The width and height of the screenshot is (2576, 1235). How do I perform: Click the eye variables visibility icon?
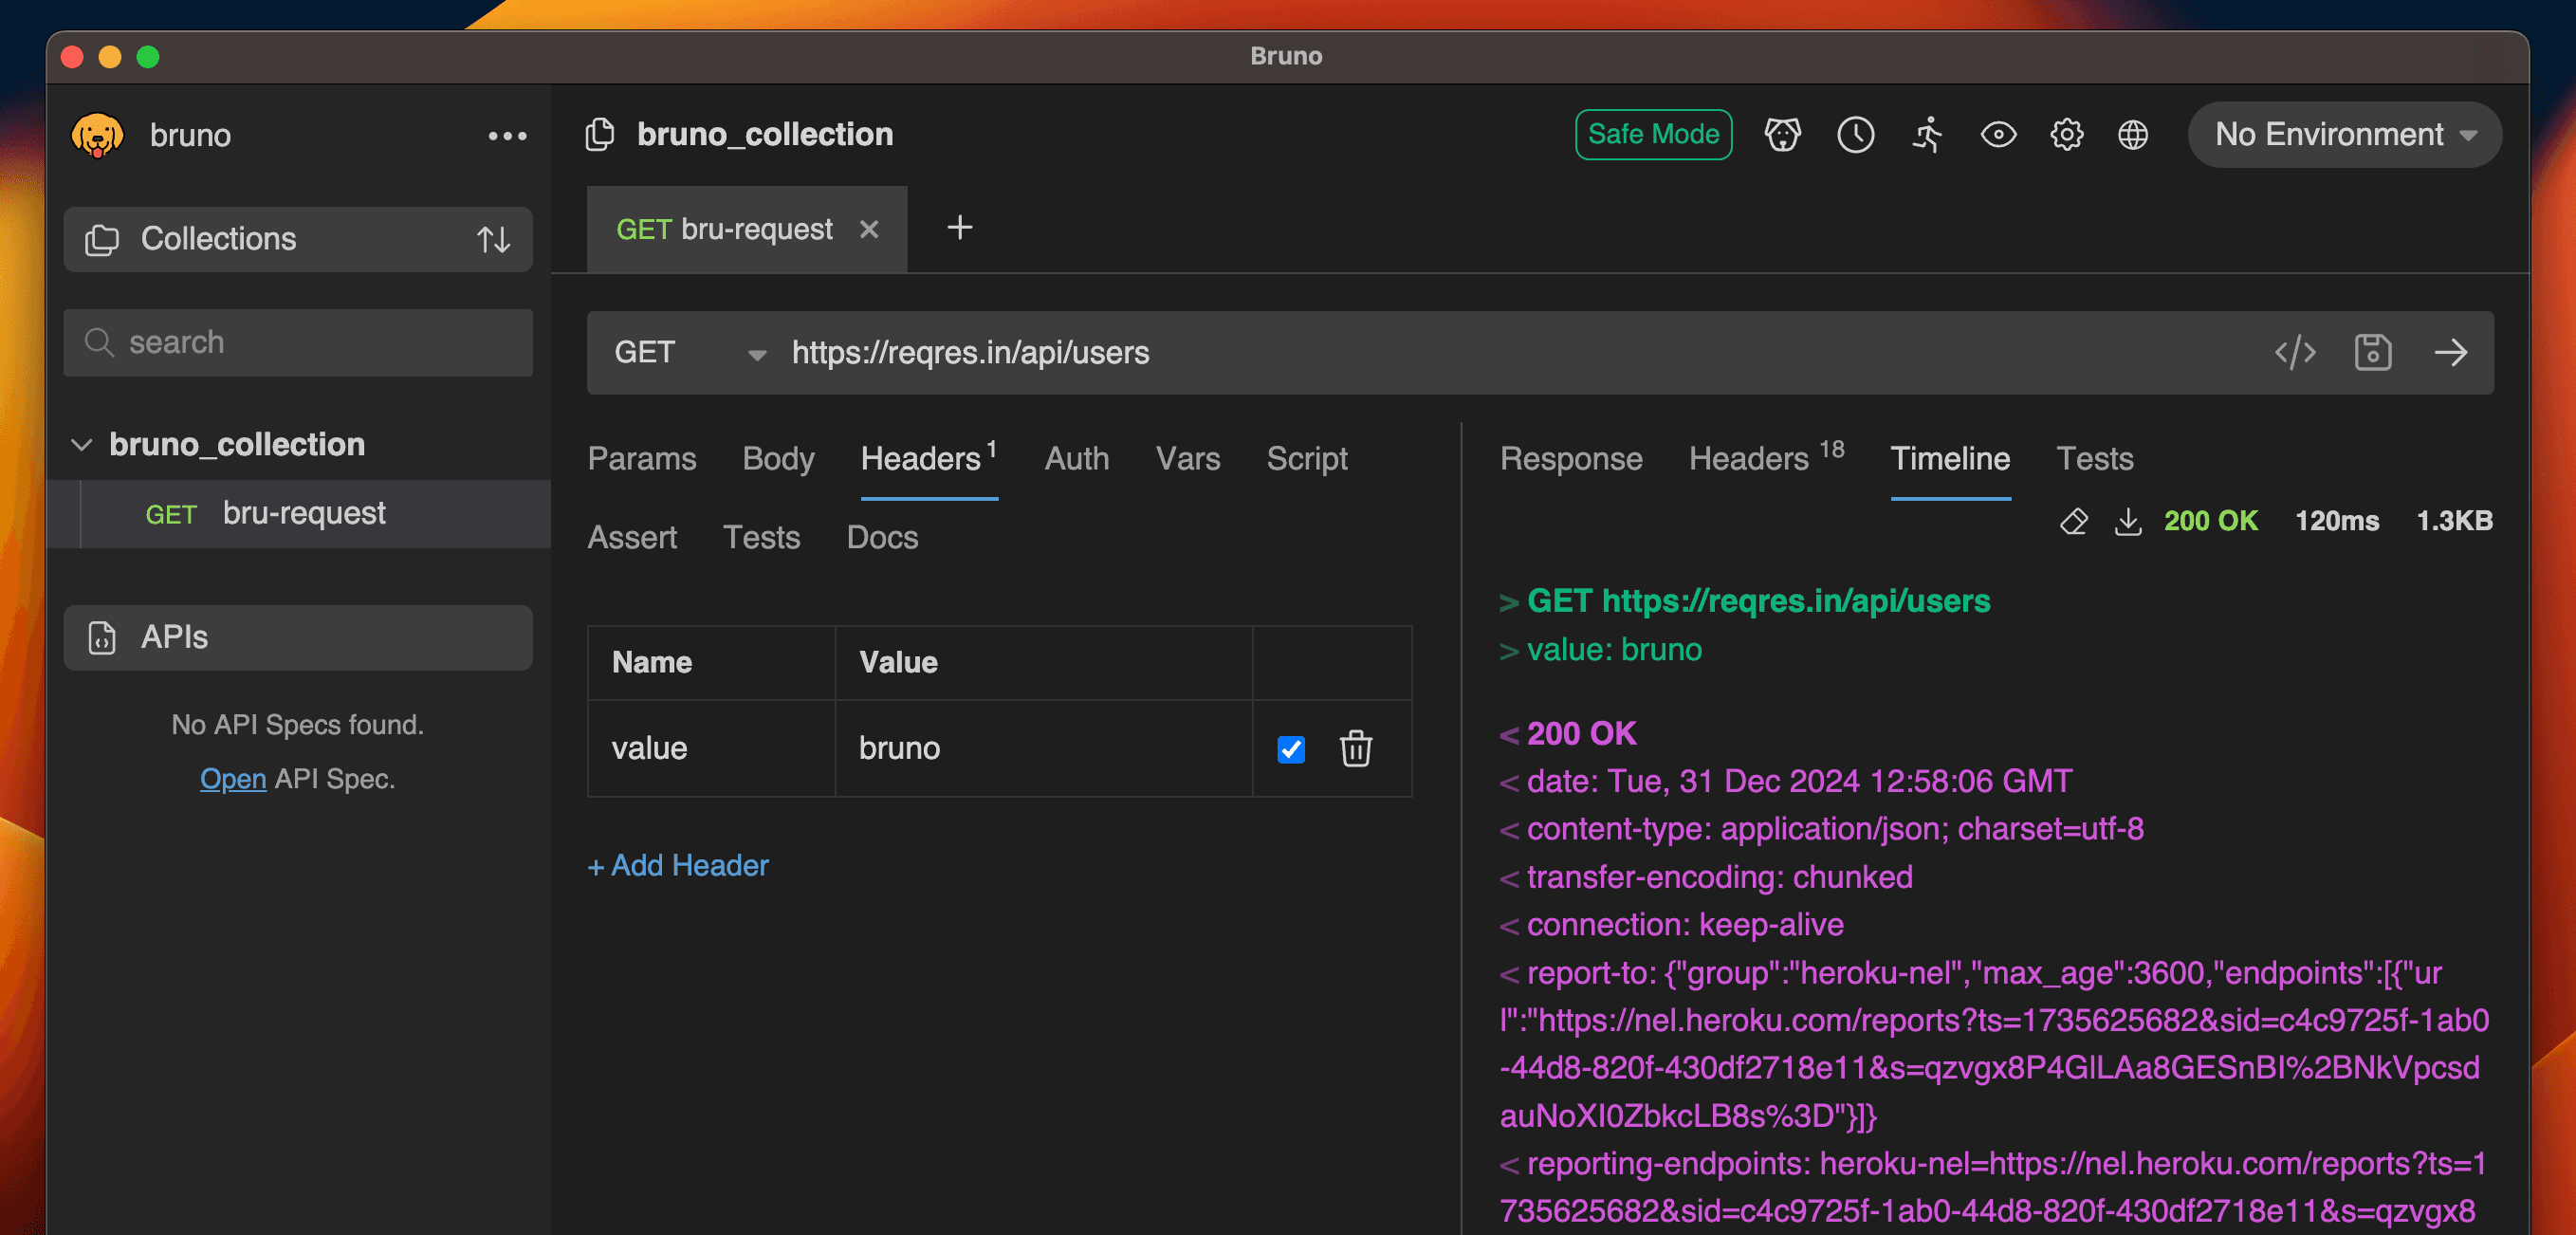tap(1998, 135)
